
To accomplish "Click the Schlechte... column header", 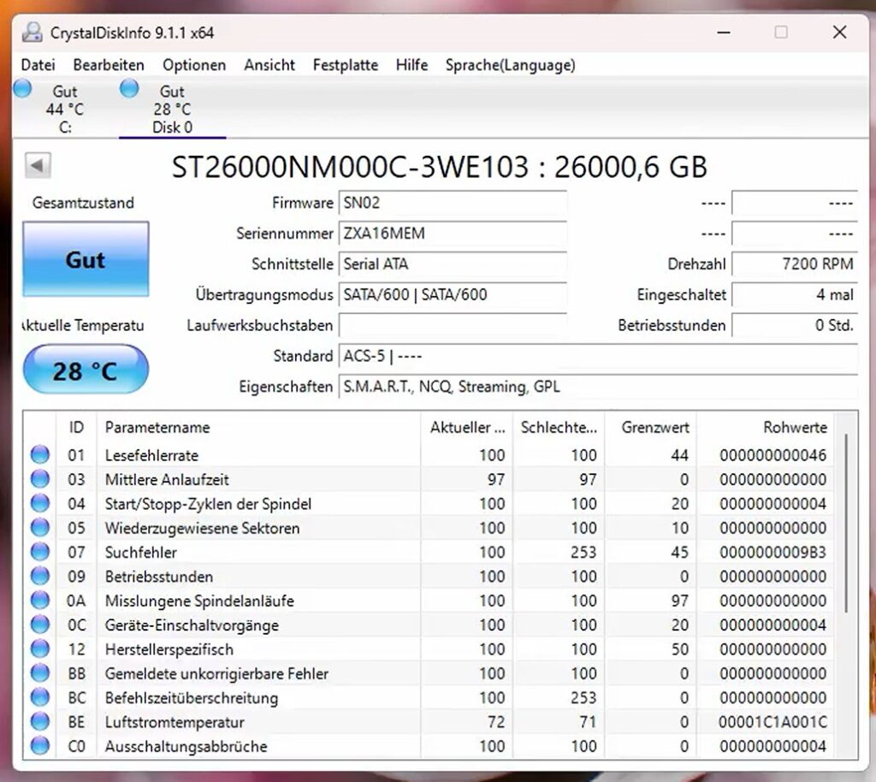I will click(559, 427).
